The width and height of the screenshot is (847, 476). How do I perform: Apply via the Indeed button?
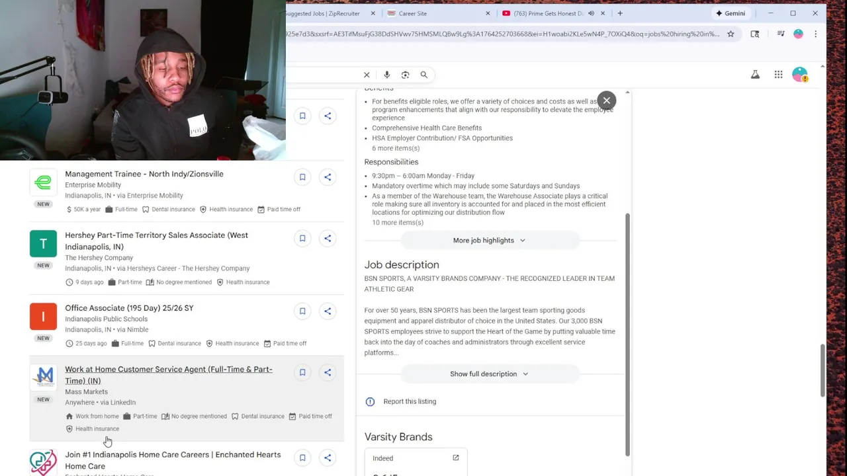pyautogui.click(x=416, y=459)
